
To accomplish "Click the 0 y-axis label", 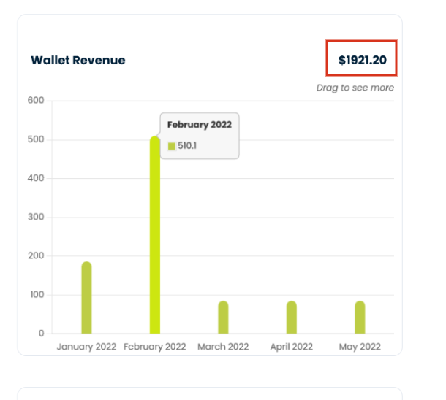I will pyautogui.click(x=41, y=334).
